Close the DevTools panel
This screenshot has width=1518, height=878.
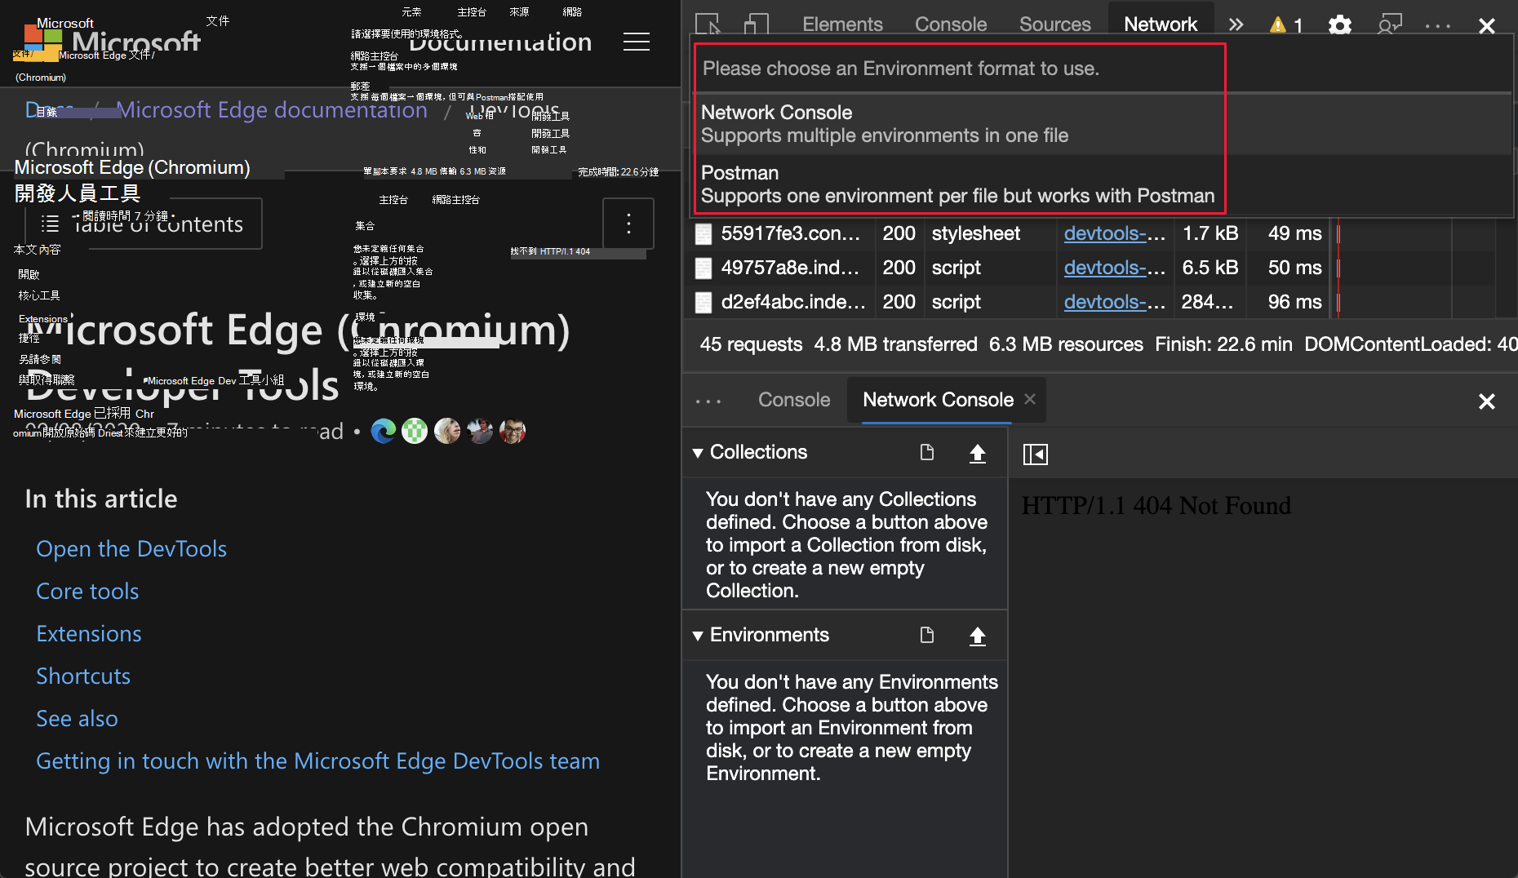(1487, 26)
